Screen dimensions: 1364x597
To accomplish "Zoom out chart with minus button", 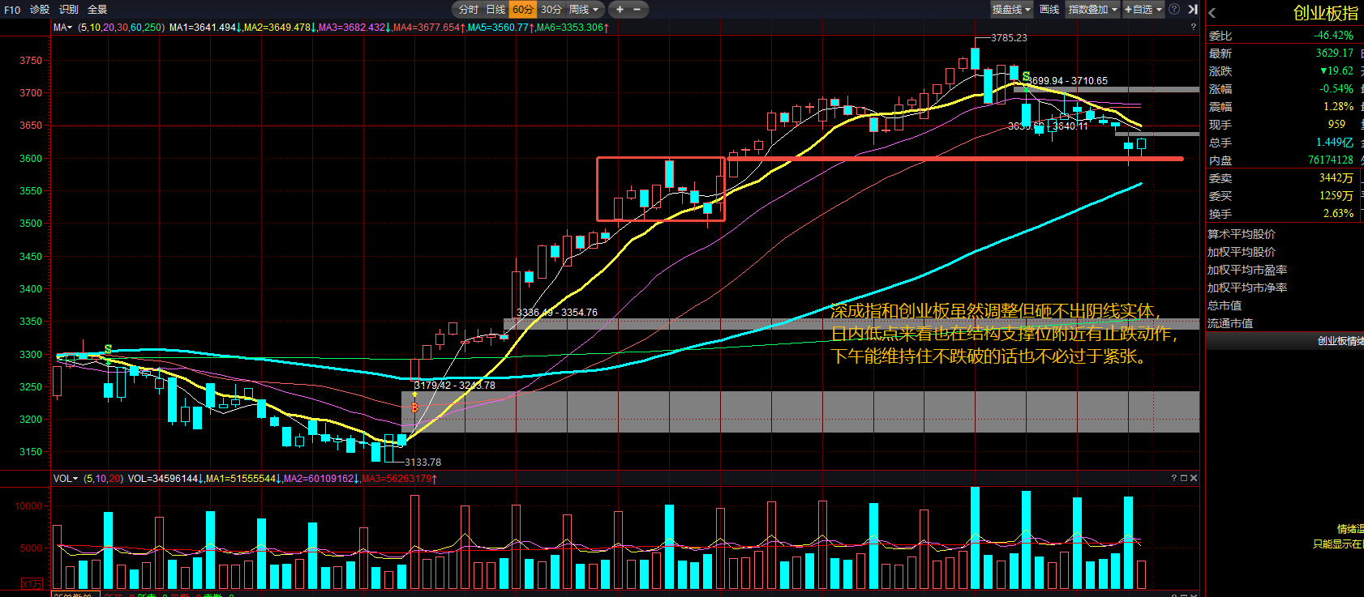I will click(x=637, y=10).
